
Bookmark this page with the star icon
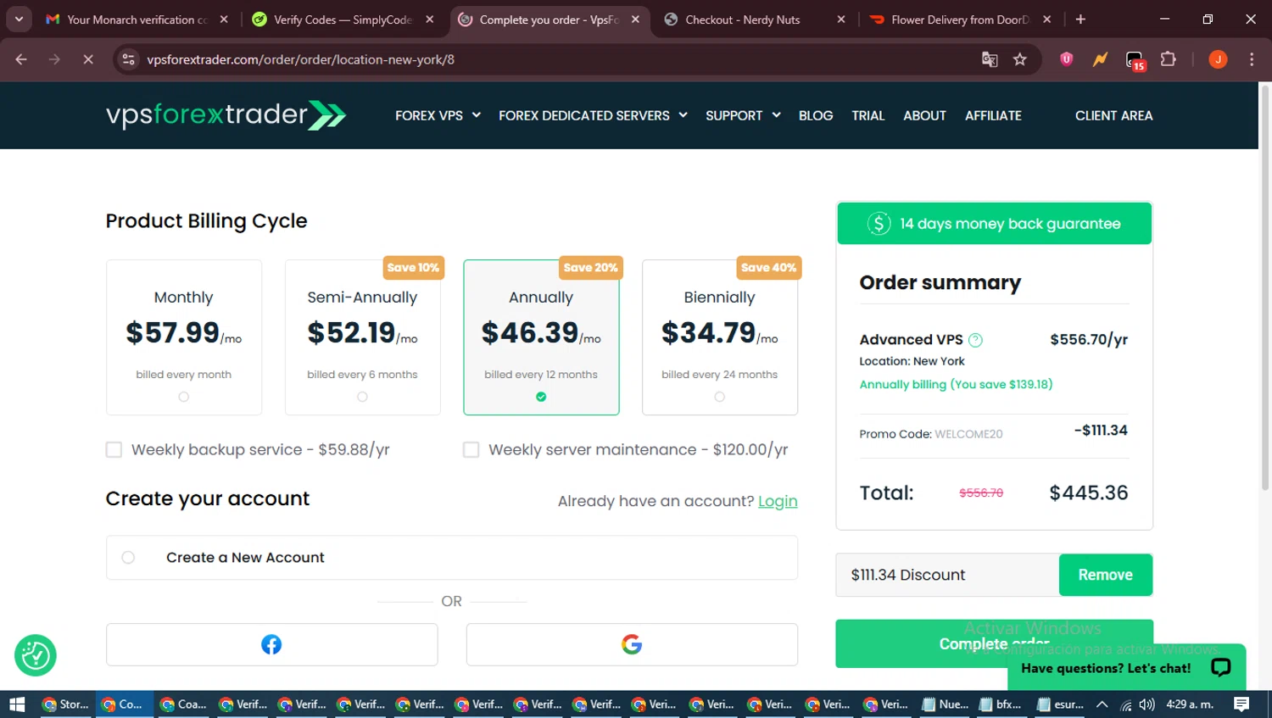click(1020, 59)
